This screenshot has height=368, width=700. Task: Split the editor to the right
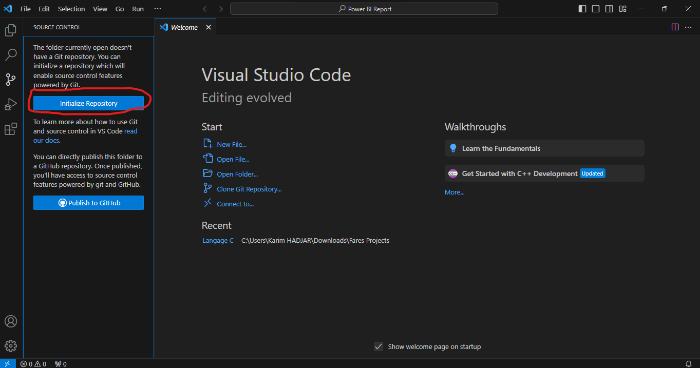tap(675, 27)
